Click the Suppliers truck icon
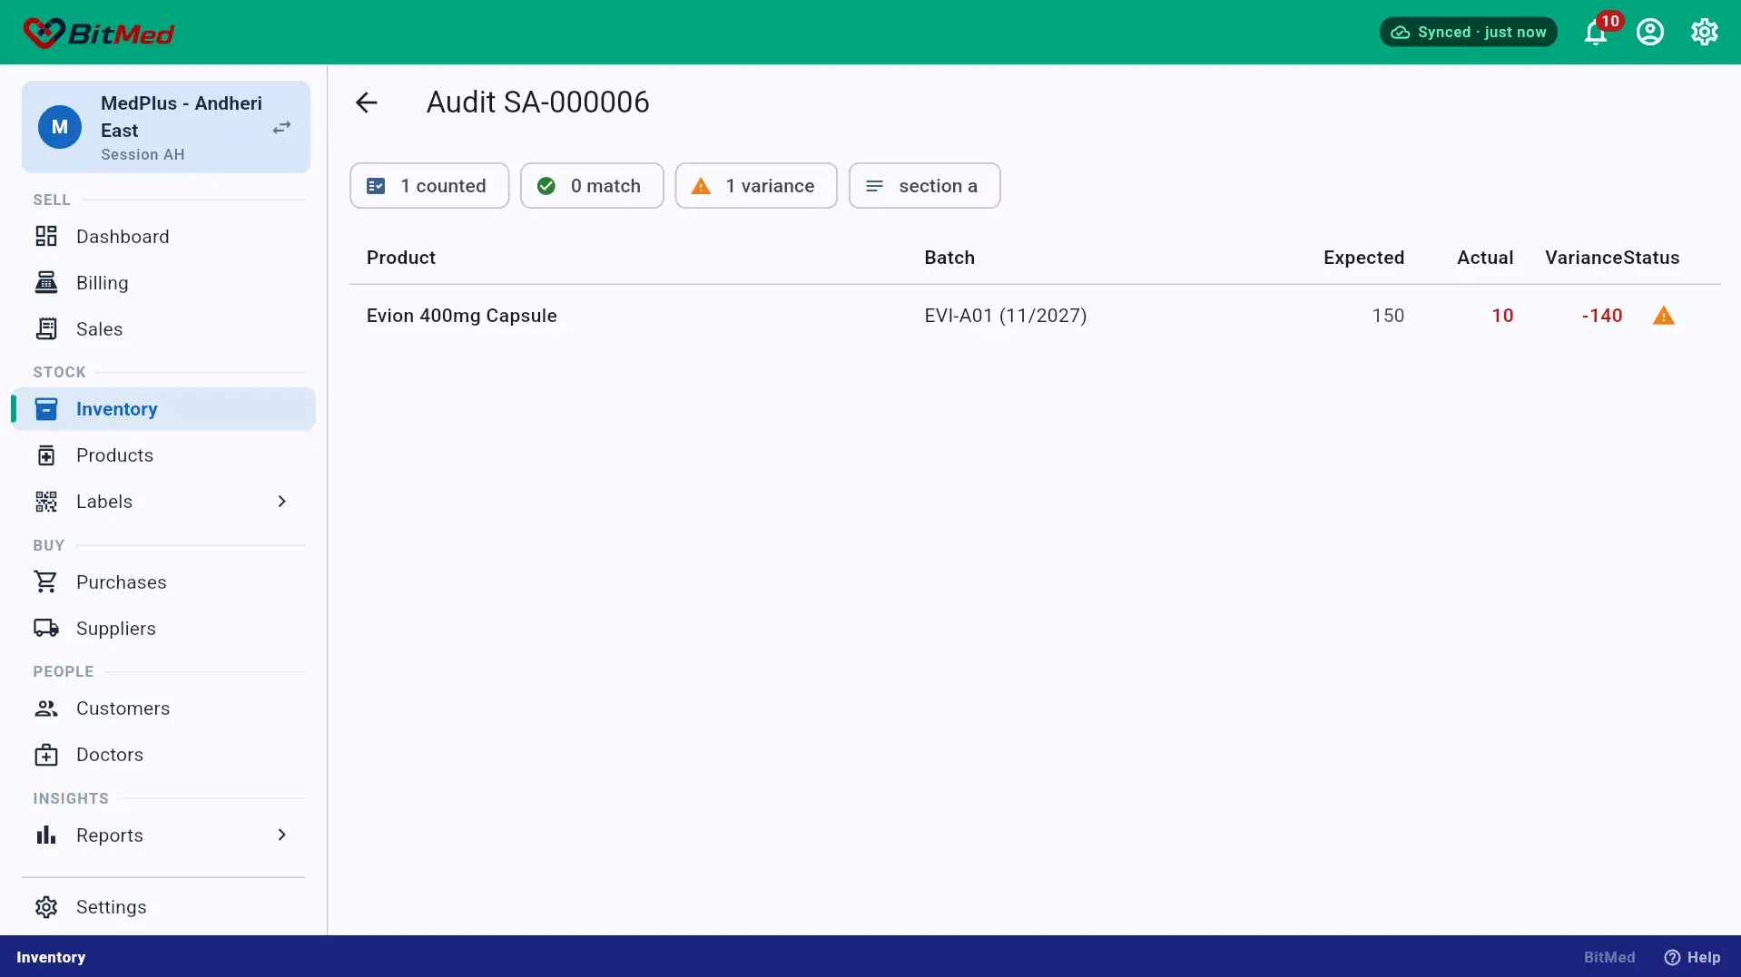This screenshot has height=977, width=1741. tap(46, 629)
